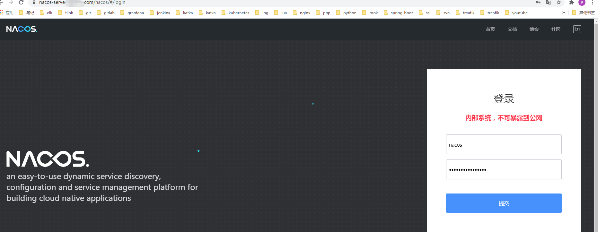This screenshot has width=598, height=232.
Task: Open the log bookmark folder
Action: [262, 13]
